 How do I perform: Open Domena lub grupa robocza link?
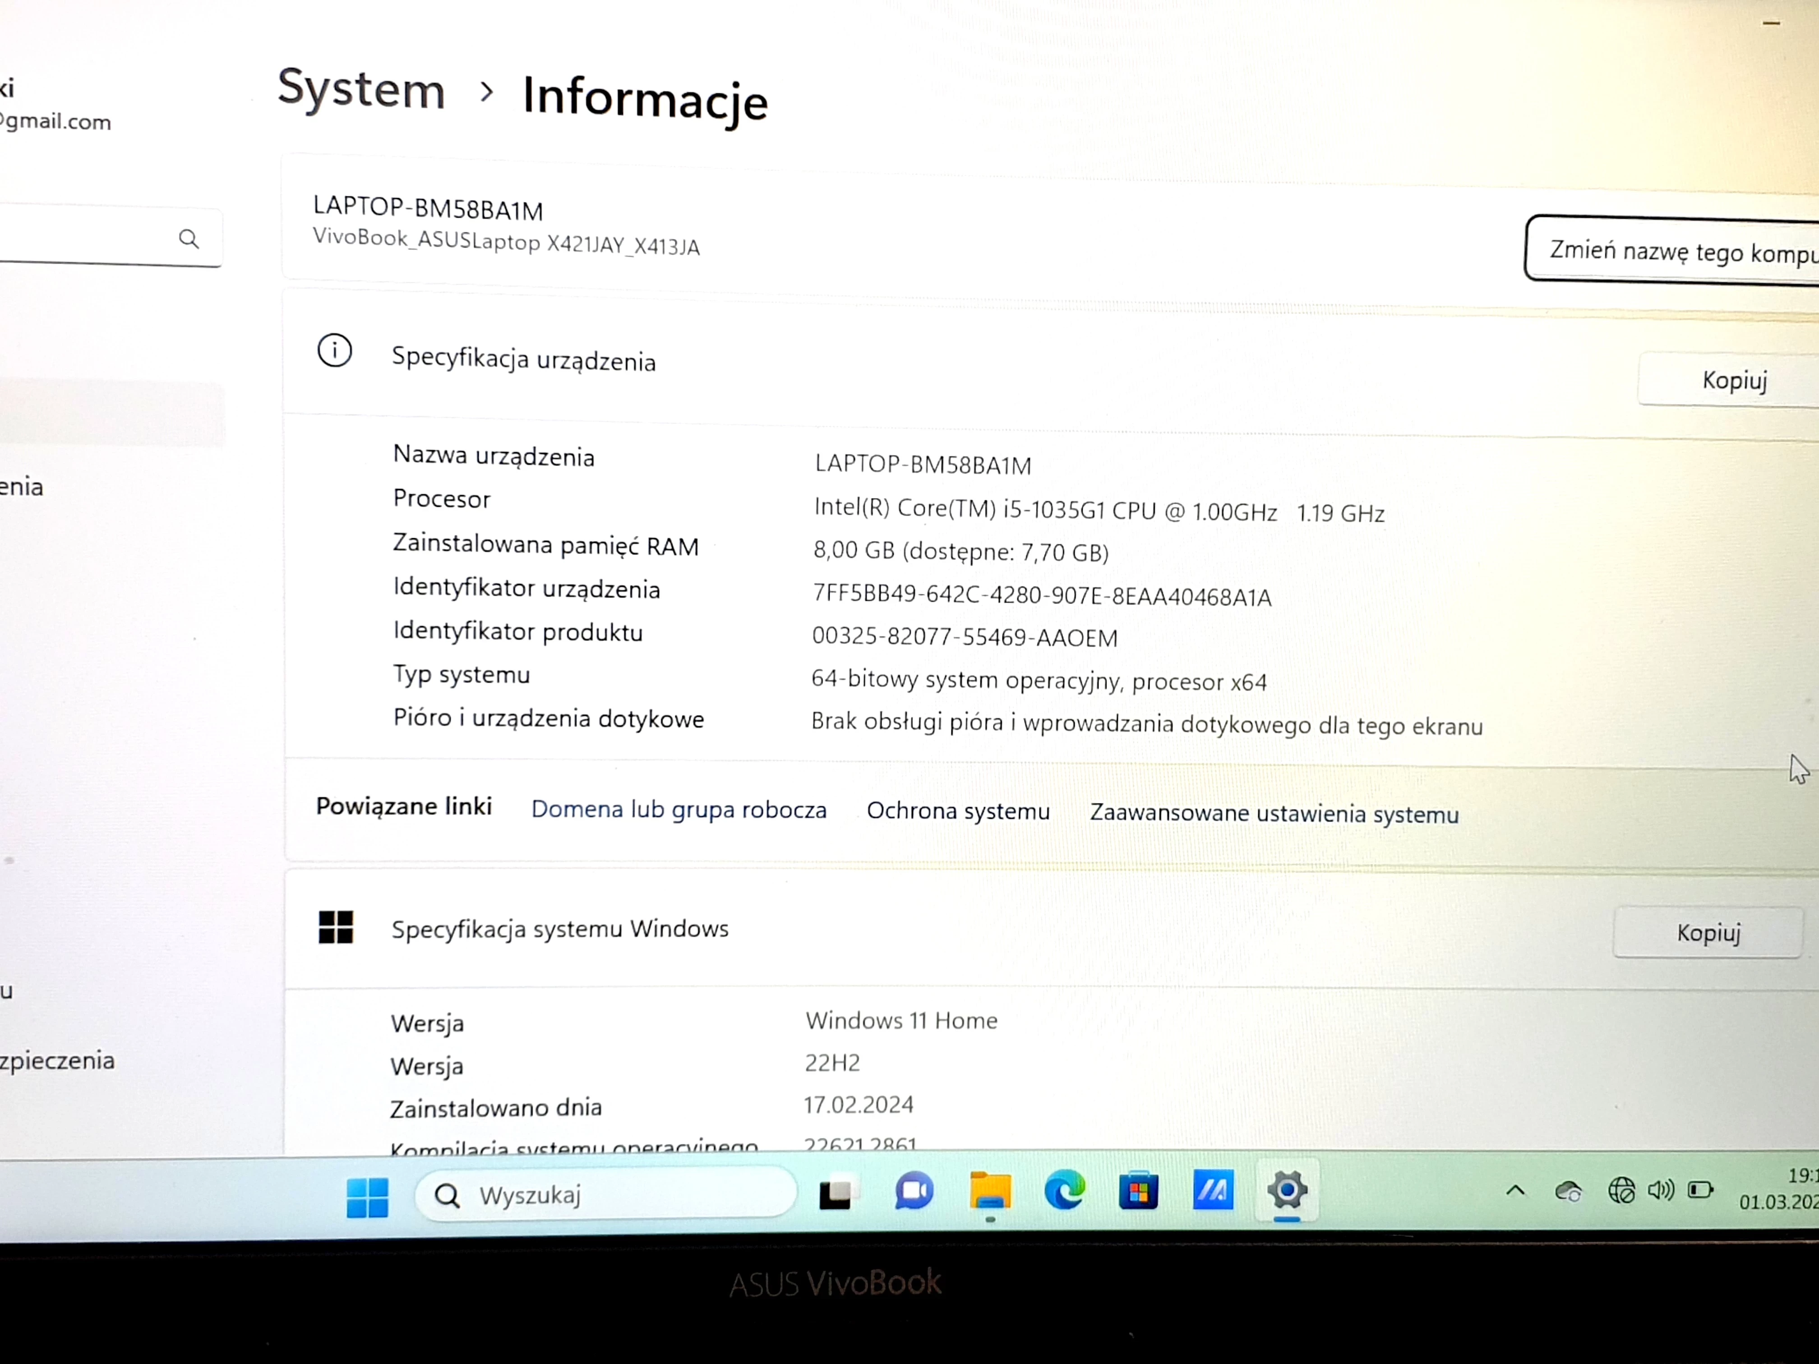pyautogui.click(x=679, y=809)
